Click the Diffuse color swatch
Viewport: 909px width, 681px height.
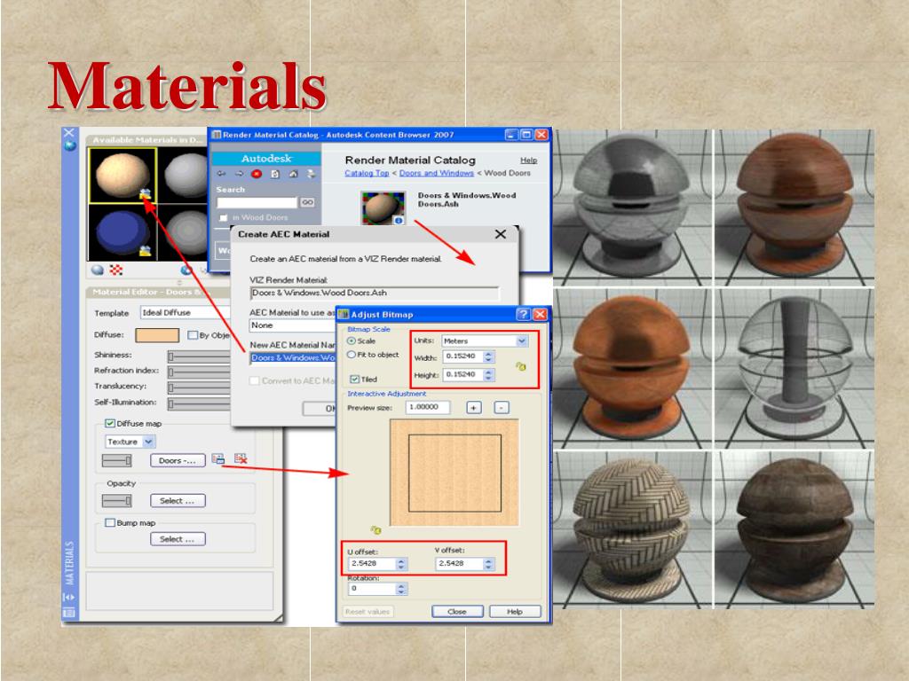coord(157,335)
